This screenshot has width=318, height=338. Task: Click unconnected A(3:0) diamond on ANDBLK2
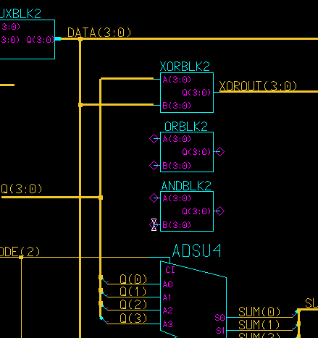click(154, 198)
